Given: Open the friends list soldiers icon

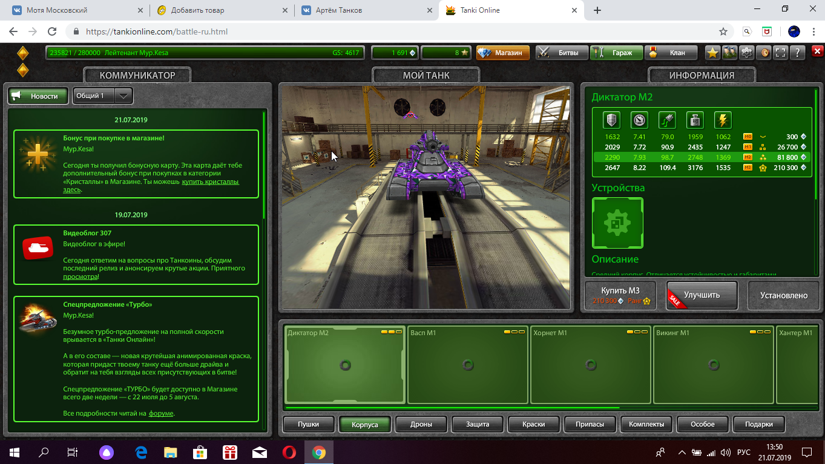Looking at the screenshot, I should (730, 53).
